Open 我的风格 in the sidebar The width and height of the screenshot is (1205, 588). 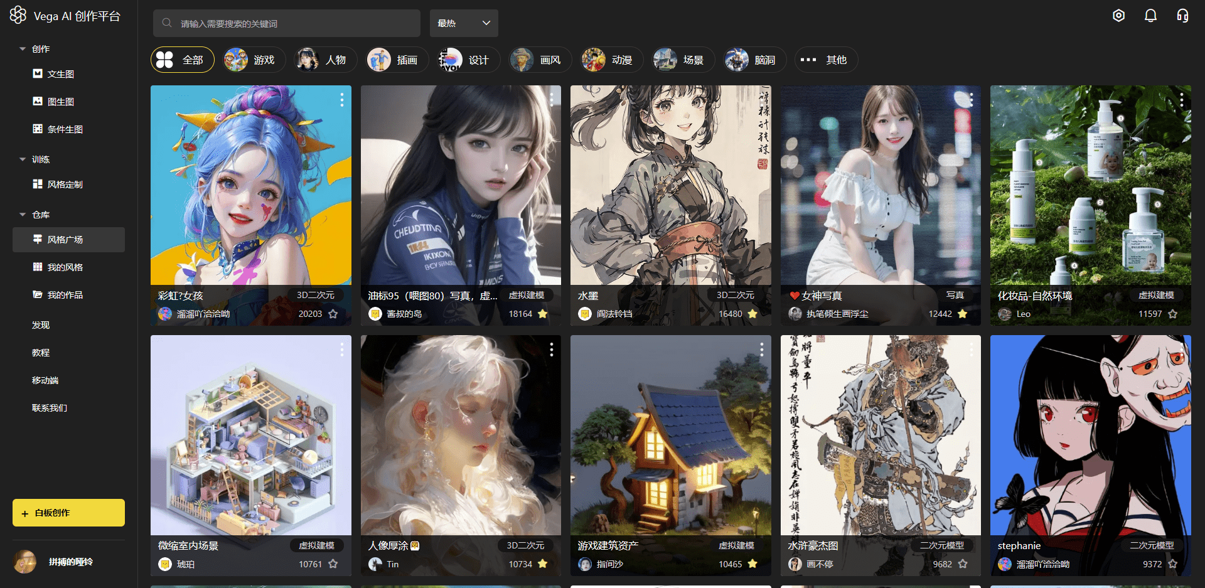58,267
